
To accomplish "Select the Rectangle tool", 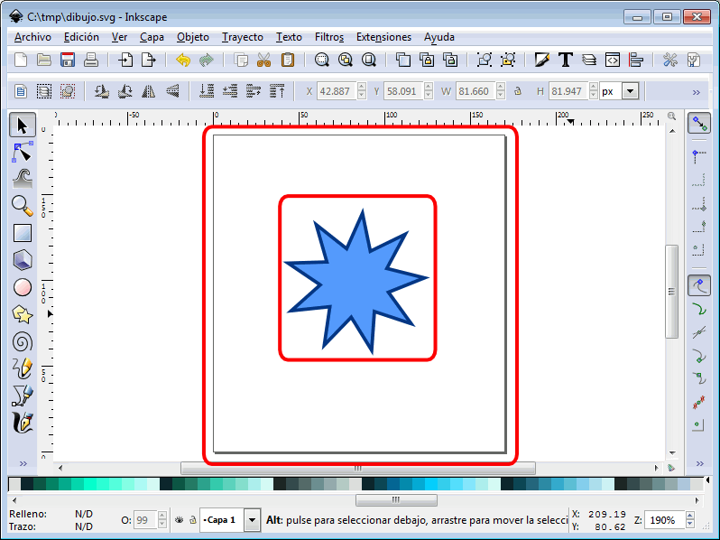I will 22,233.
